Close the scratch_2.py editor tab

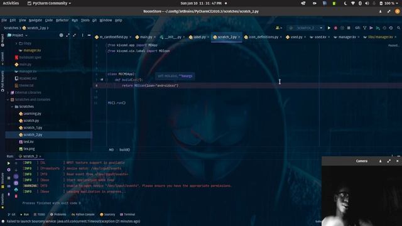(x=239, y=37)
